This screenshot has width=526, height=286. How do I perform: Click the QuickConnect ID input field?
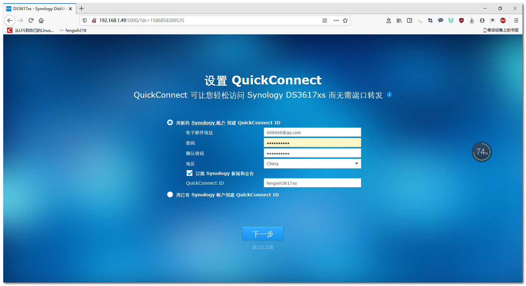click(x=312, y=183)
